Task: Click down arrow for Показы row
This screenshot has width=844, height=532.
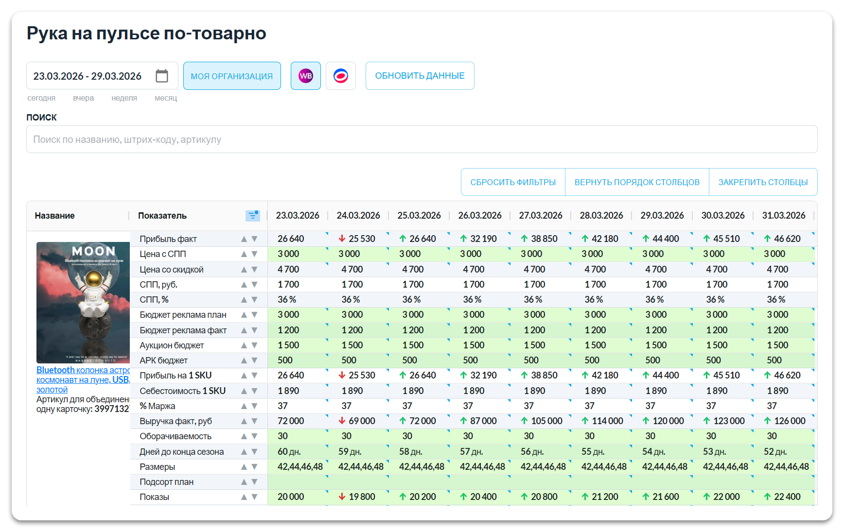Action: [x=254, y=497]
